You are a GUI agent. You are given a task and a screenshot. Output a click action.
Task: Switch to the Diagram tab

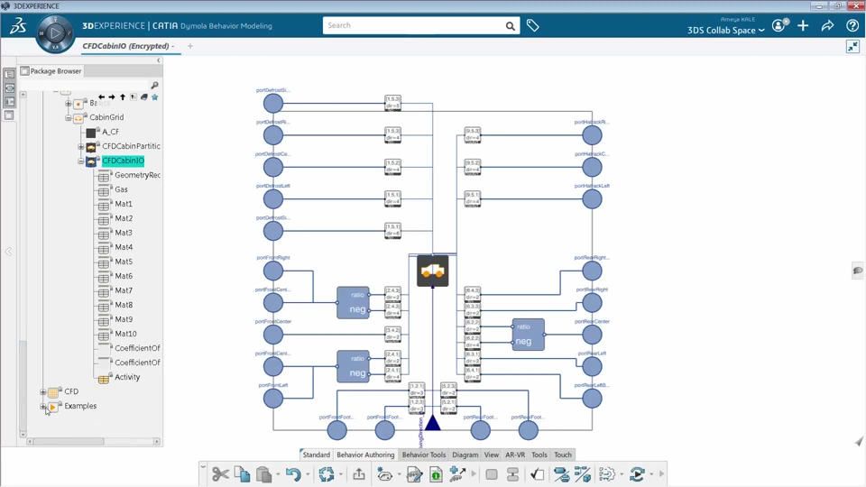pos(465,455)
